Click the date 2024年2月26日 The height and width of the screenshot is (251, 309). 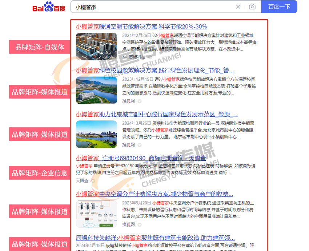(137, 36)
